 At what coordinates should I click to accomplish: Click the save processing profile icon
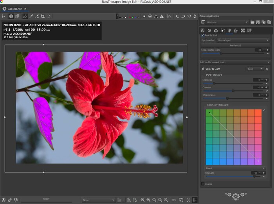[258, 22]
